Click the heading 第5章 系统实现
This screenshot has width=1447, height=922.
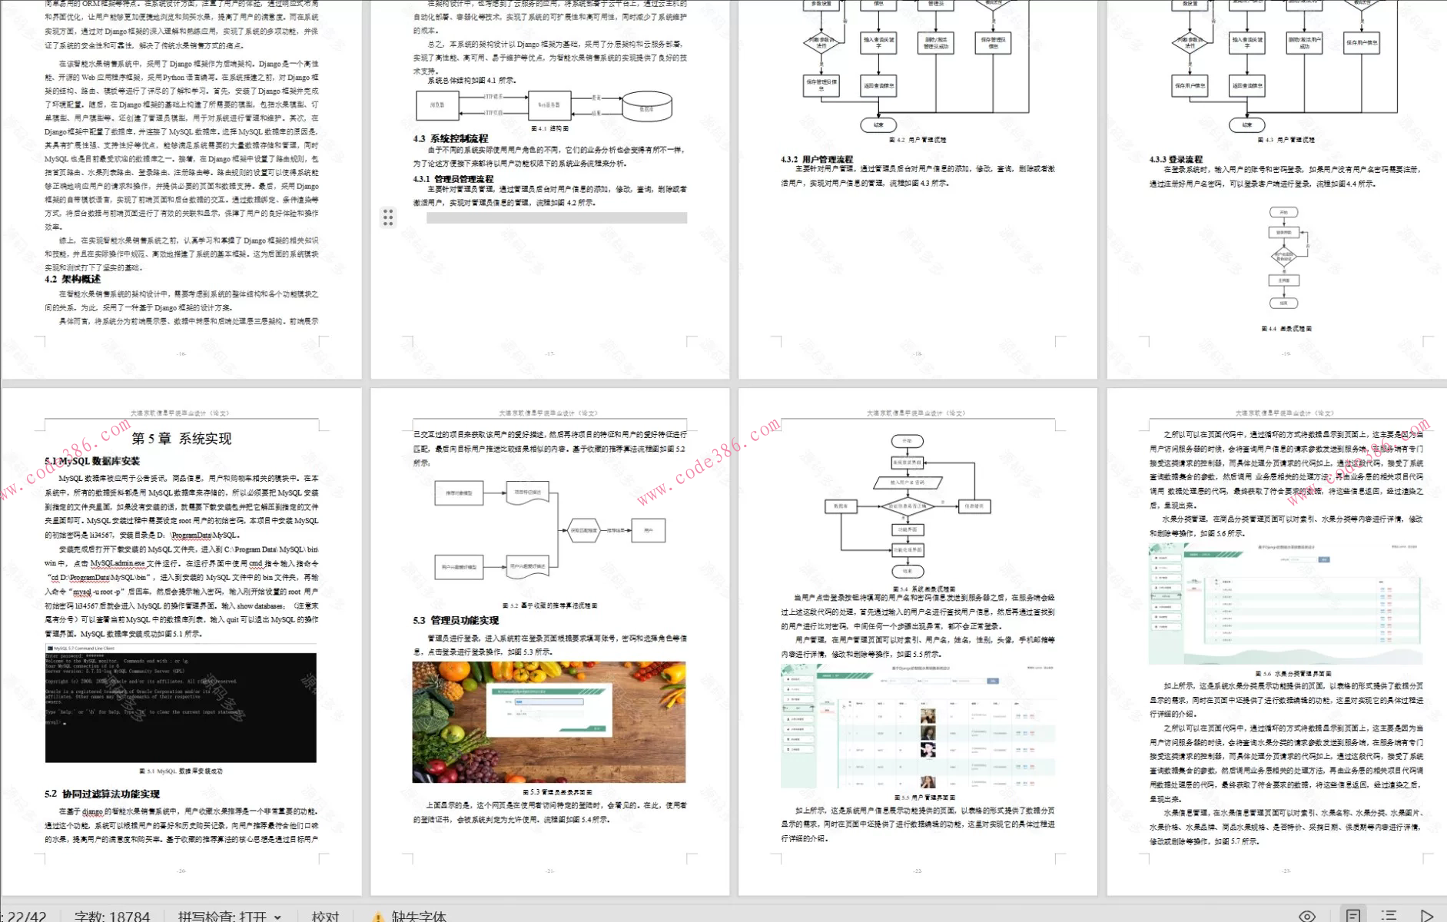click(x=181, y=439)
